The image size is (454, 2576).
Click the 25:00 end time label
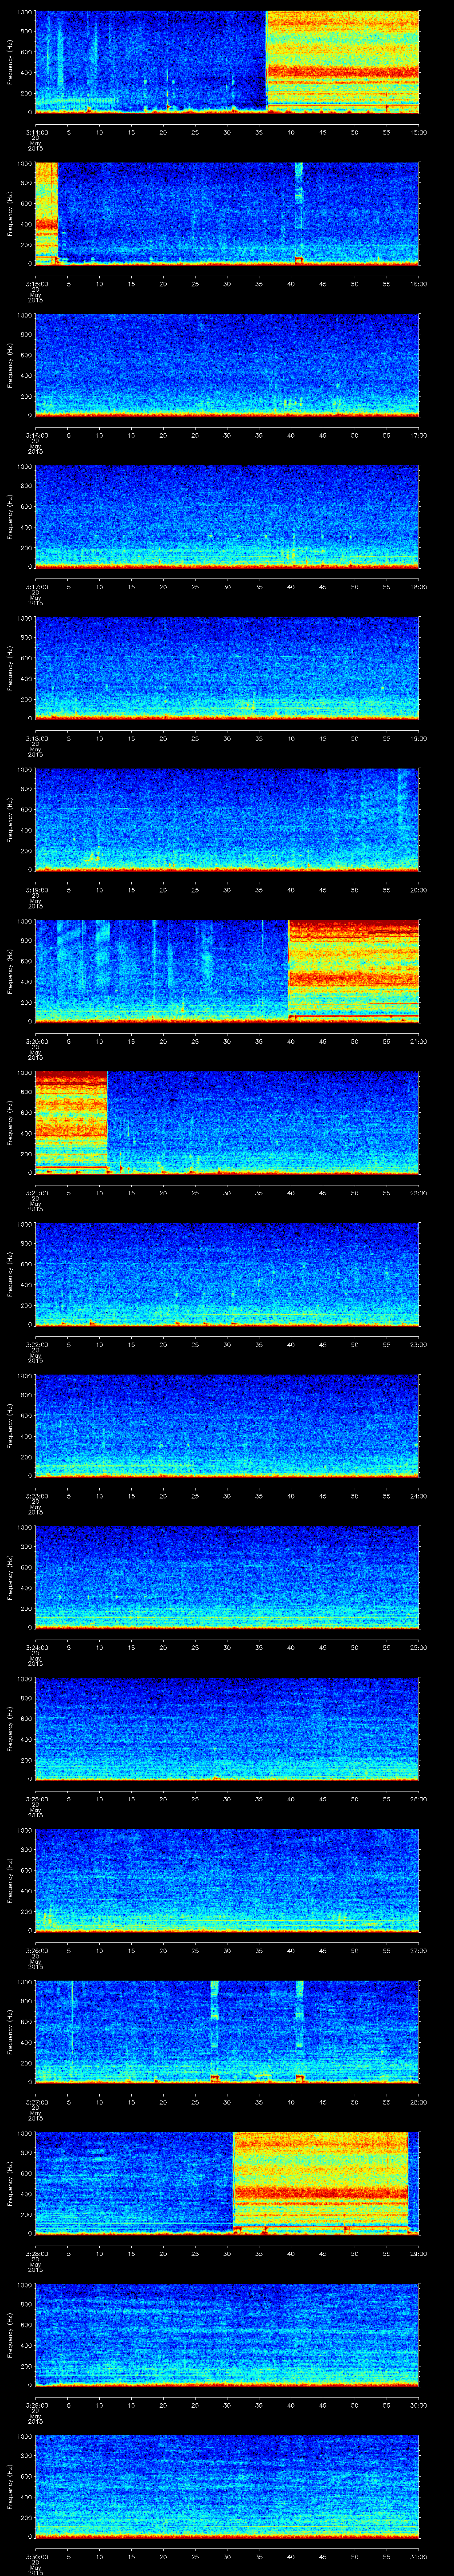(x=418, y=1648)
